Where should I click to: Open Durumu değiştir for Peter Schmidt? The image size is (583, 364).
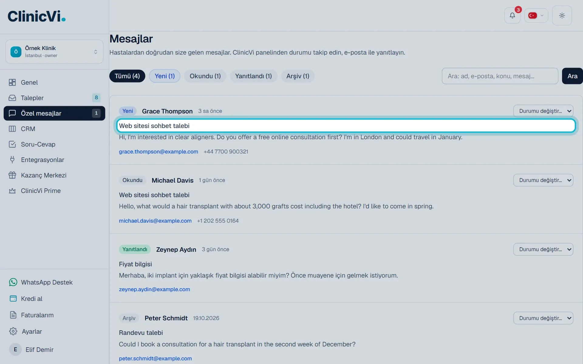[x=543, y=318]
